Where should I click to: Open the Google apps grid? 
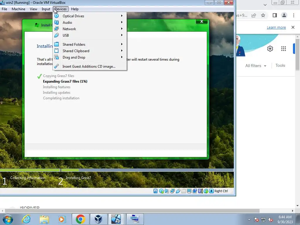pos(284,49)
